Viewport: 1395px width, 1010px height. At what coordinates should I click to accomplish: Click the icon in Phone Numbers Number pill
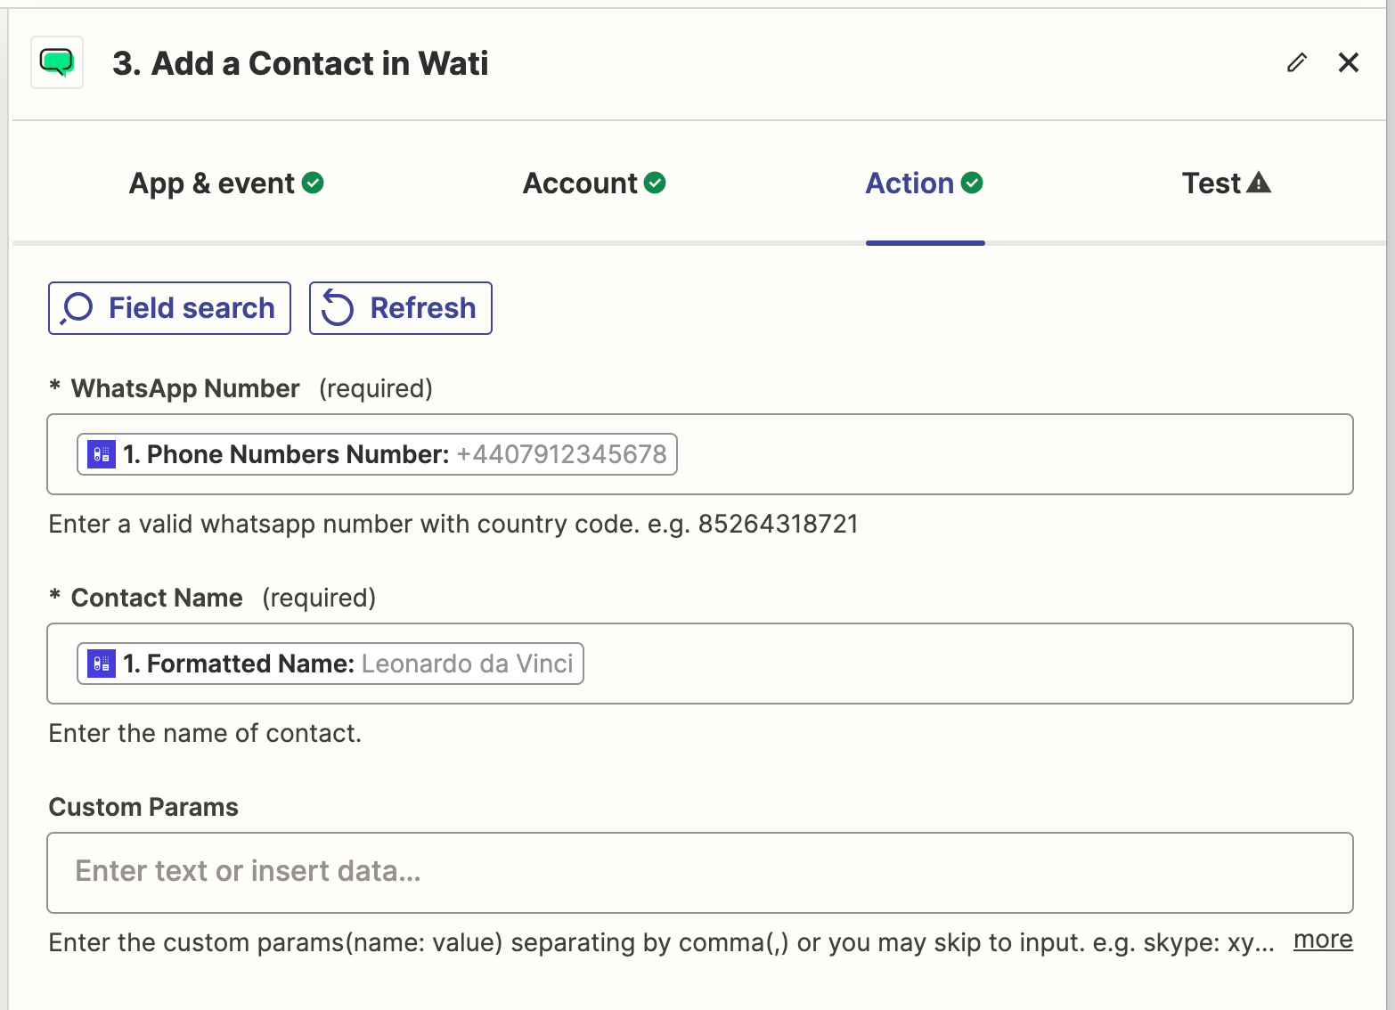pos(102,454)
